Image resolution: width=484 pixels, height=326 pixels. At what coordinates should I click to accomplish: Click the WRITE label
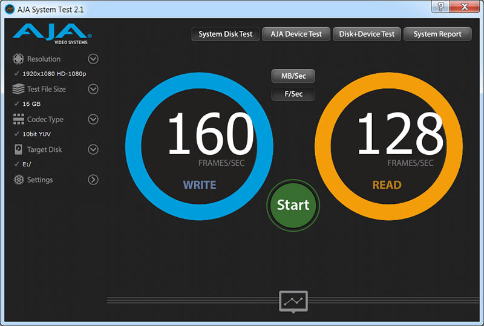pos(200,185)
